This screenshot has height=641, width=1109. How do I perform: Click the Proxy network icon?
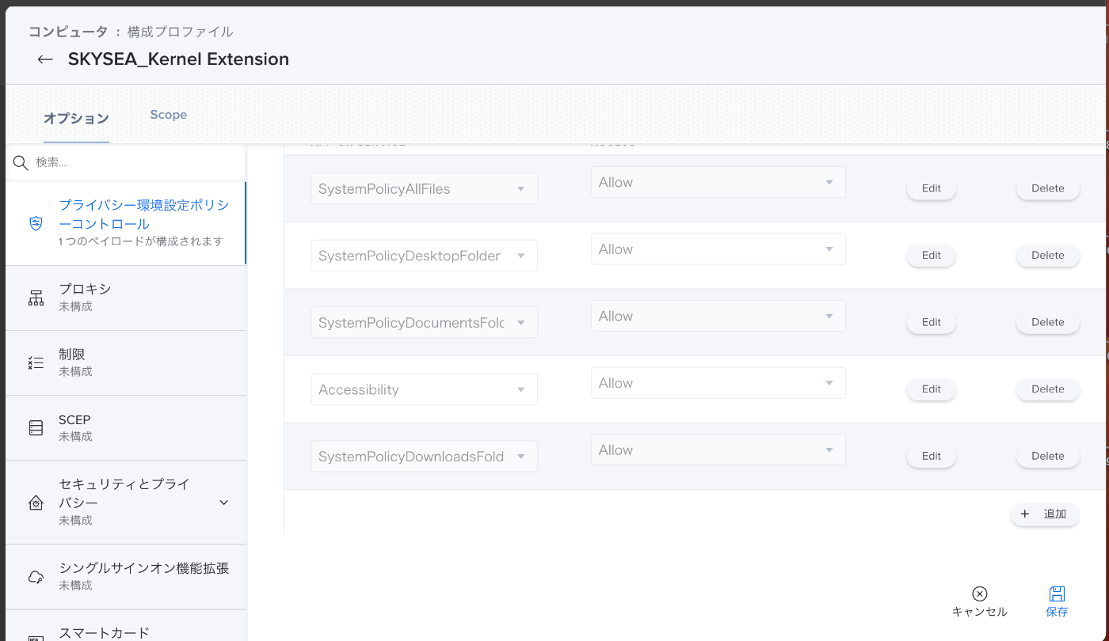[x=36, y=298]
